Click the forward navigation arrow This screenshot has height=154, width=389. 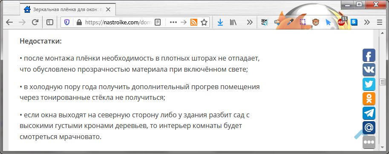click(x=22, y=22)
